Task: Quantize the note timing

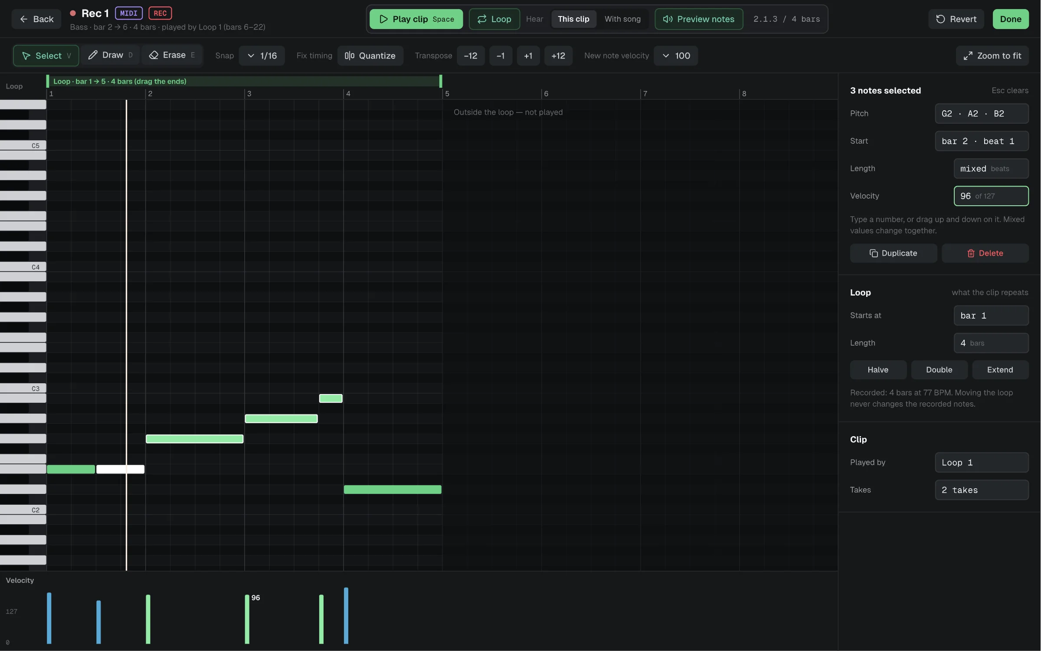Action: (370, 56)
